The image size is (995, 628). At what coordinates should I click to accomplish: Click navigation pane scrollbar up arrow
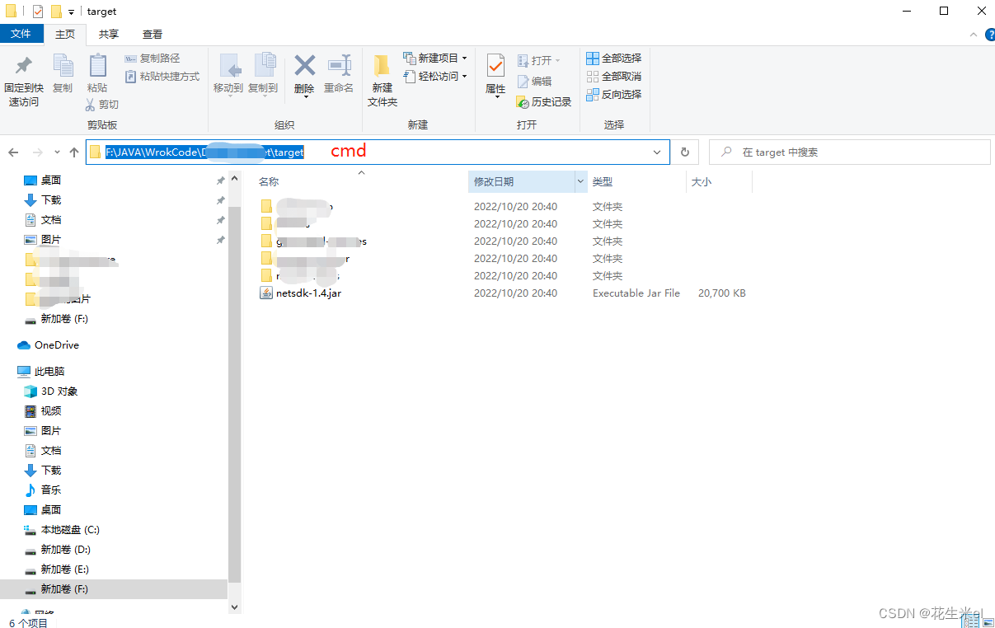[x=234, y=178]
